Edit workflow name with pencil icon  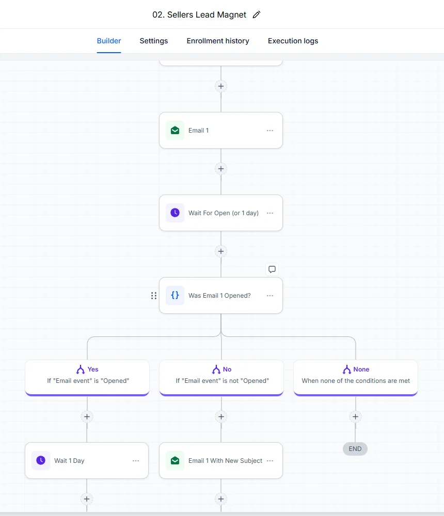coord(256,15)
